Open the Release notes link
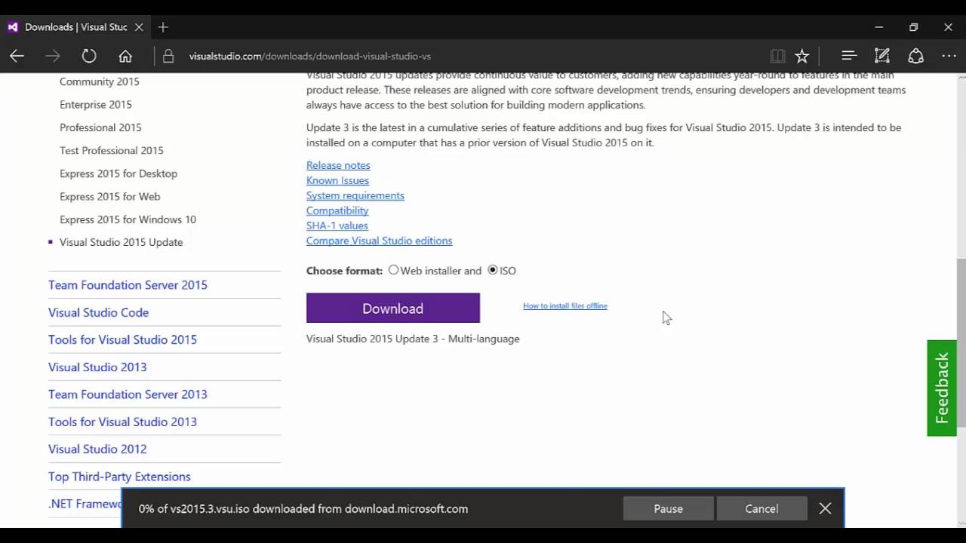 (338, 165)
